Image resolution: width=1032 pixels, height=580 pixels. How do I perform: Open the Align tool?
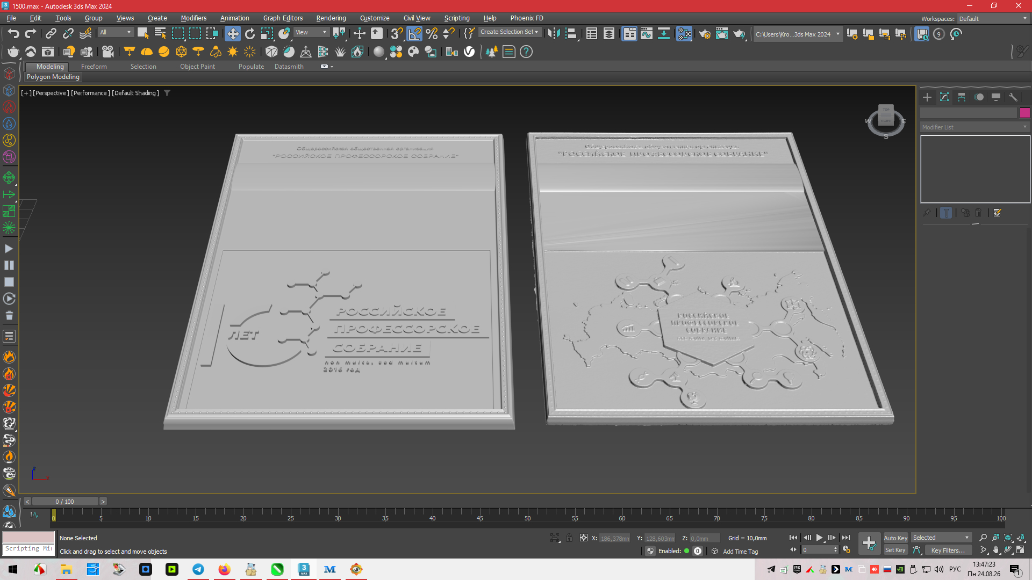(571, 34)
